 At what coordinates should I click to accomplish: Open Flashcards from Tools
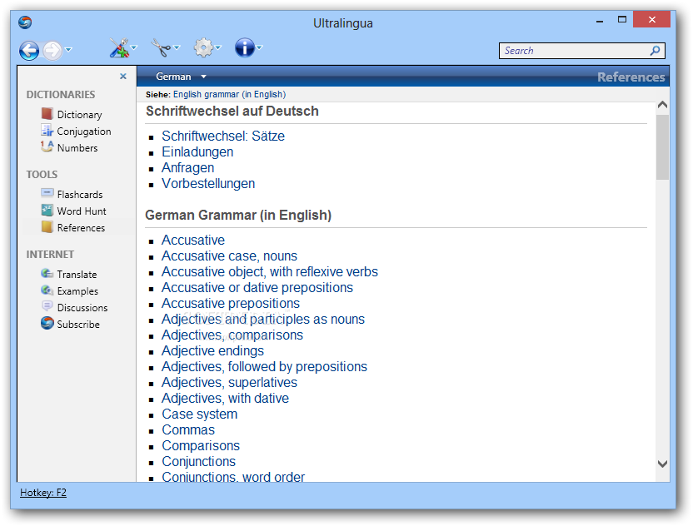(80, 194)
